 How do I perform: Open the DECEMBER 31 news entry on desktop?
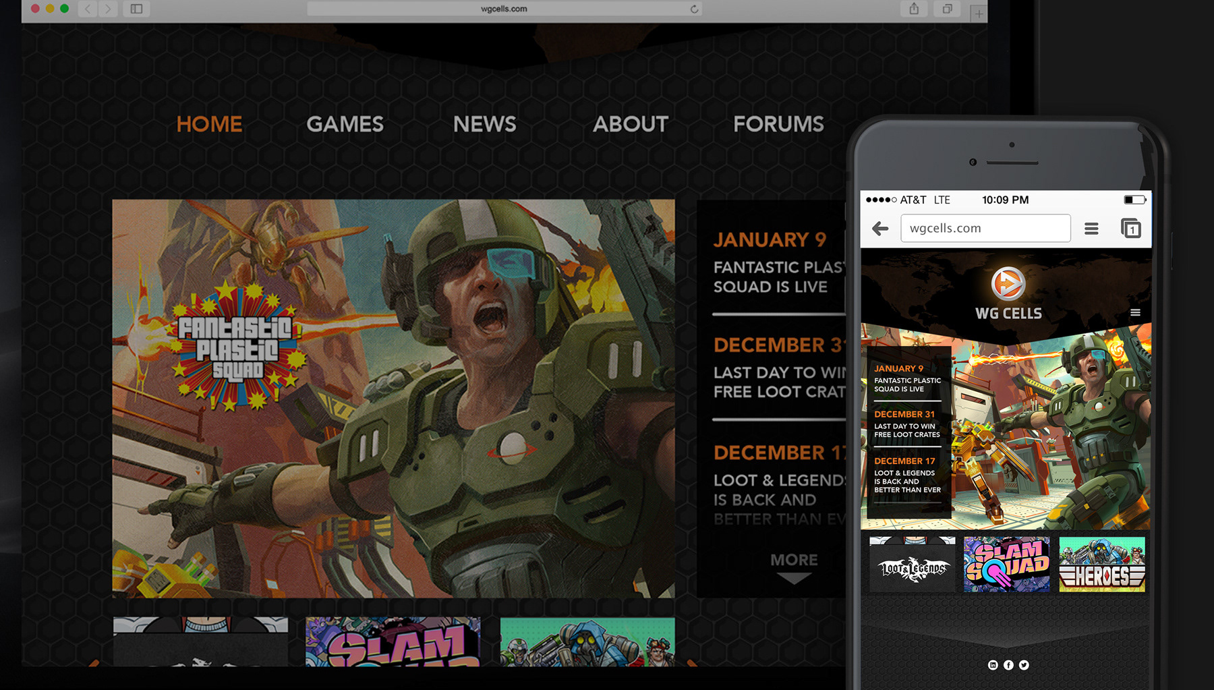tap(778, 368)
